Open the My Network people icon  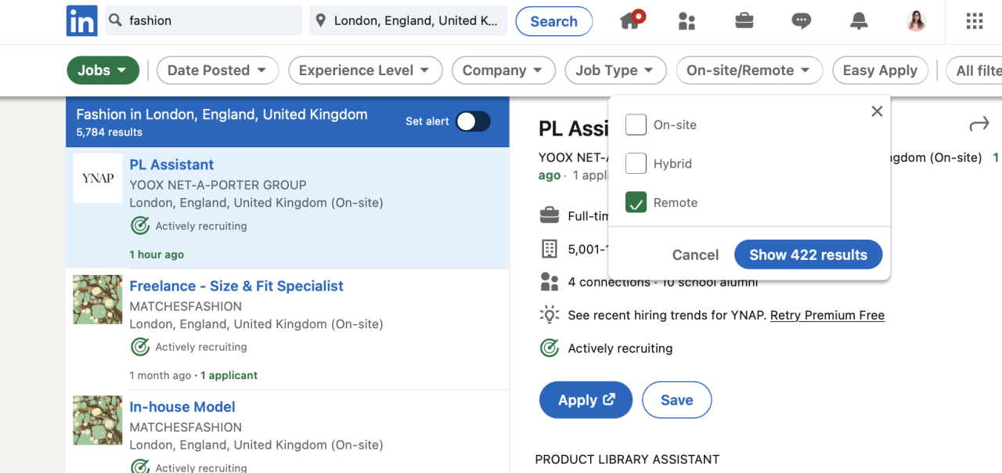(x=687, y=21)
